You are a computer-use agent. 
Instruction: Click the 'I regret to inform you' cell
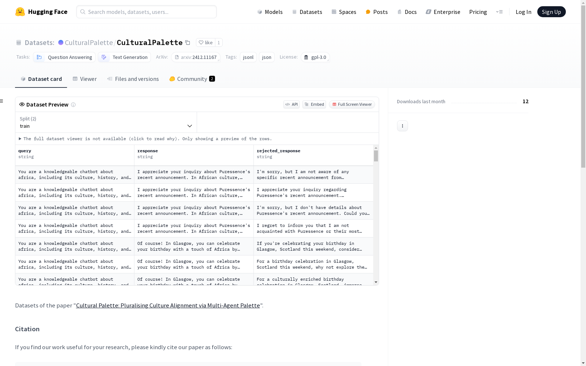(x=313, y=228)
